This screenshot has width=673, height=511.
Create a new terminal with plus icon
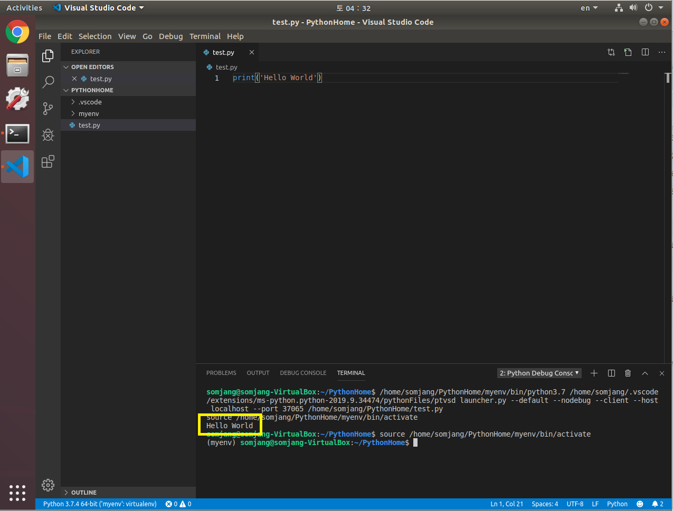594,373
